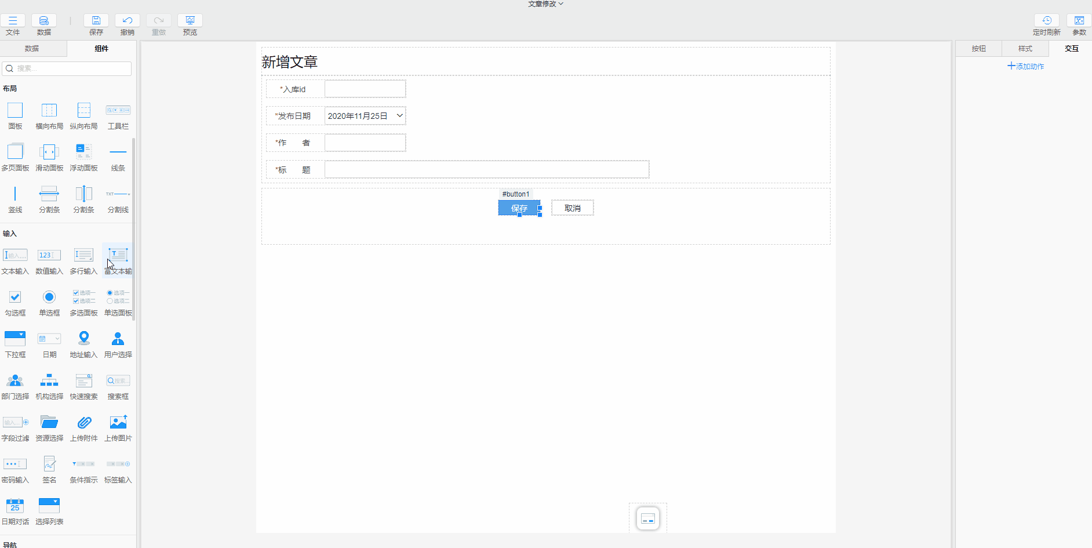Viewport: 1092px width, 548px height.
Task: Click the 添加动作 add action link
Action: [x=1025, y=67]
